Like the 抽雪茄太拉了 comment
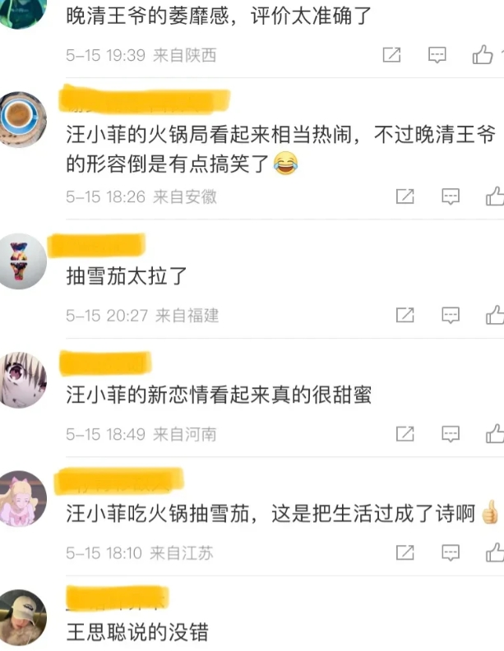 click(x=495, y=315)
